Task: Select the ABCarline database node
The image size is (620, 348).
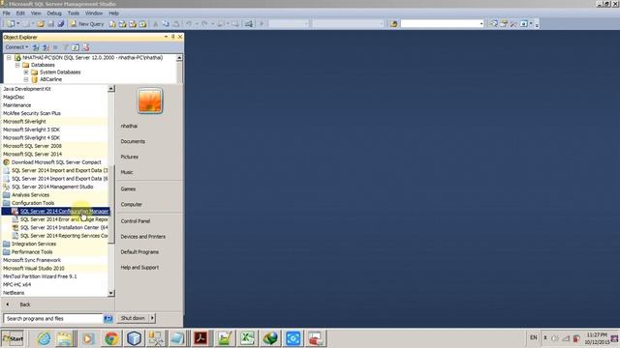Action: [x=50, y=79]
